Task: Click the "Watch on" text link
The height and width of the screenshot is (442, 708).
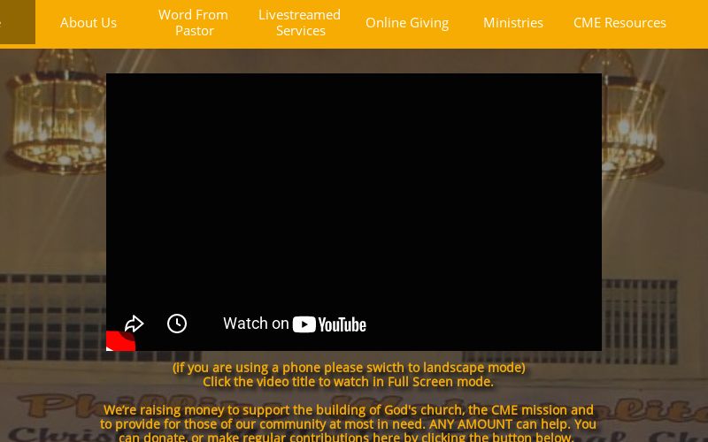Action: point(256,324)
